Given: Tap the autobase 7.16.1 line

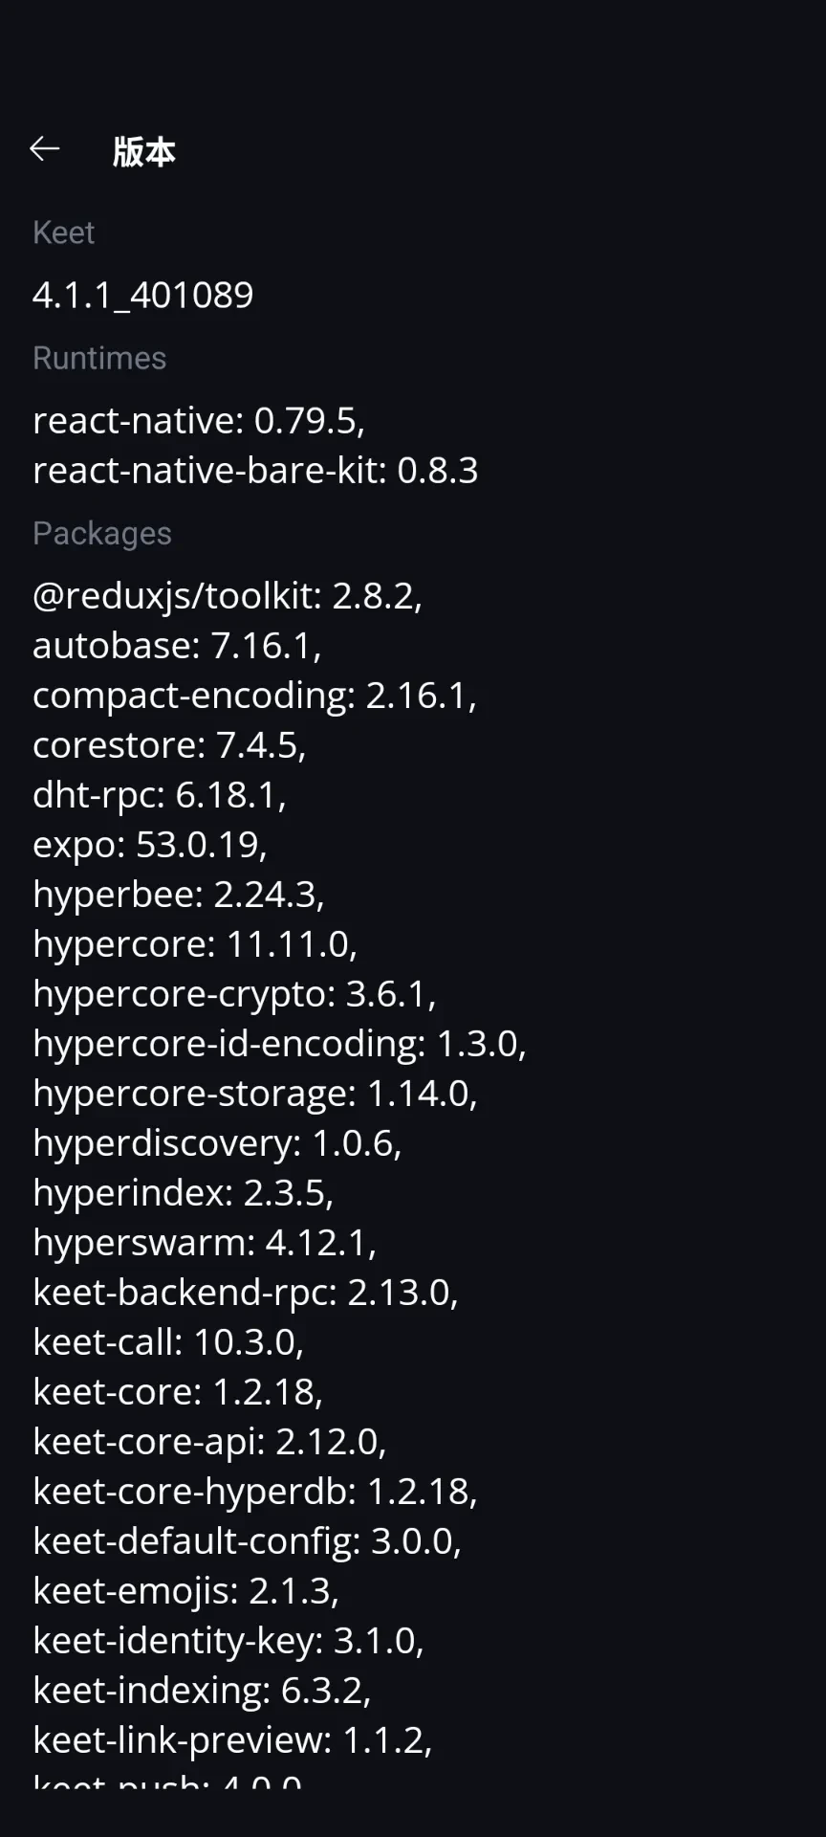Looking at the screenshot, I should (x=177, y=646).
